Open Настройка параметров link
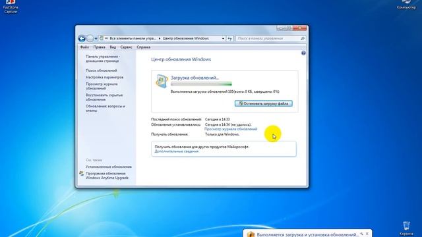The width and height of the screenshot is (422, 237). pyautogui.click(x=104, y=77)
